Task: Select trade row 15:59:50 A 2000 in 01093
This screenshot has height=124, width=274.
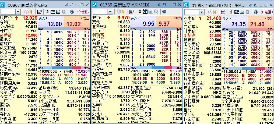Action: pos(248,83)
